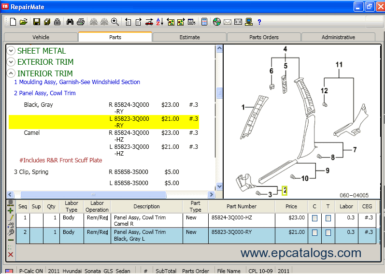Screen dimensions: 385x274
Task: Check the T box for Camel R row
Action: tap(328, 218)
